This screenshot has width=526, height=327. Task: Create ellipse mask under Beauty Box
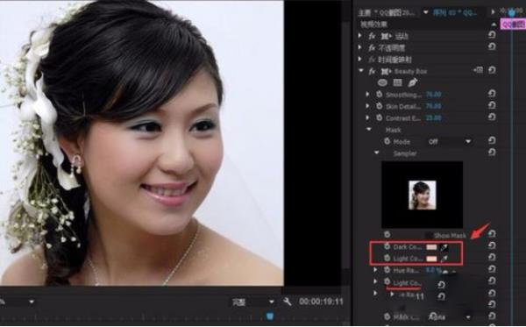382,82
